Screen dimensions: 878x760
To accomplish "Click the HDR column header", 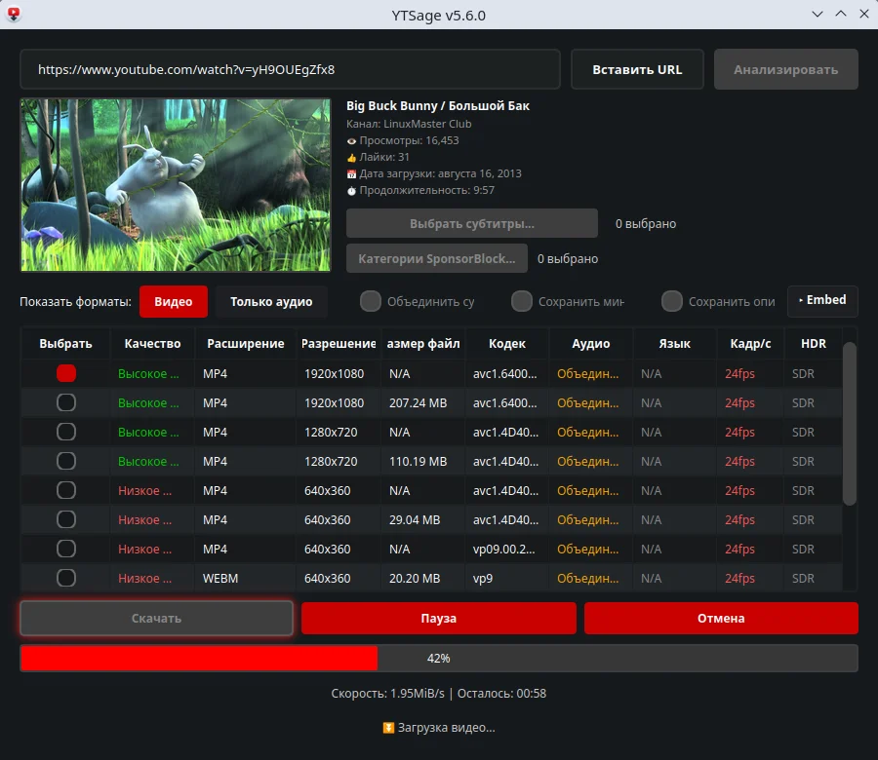I will (x=813, y=343).
